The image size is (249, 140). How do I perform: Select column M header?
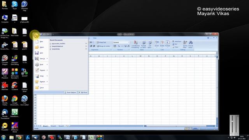coord(140,56)
